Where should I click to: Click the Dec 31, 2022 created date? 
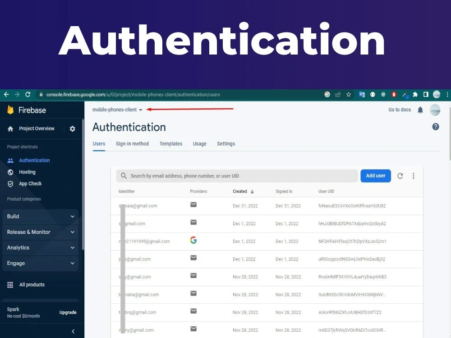point(245,206)
